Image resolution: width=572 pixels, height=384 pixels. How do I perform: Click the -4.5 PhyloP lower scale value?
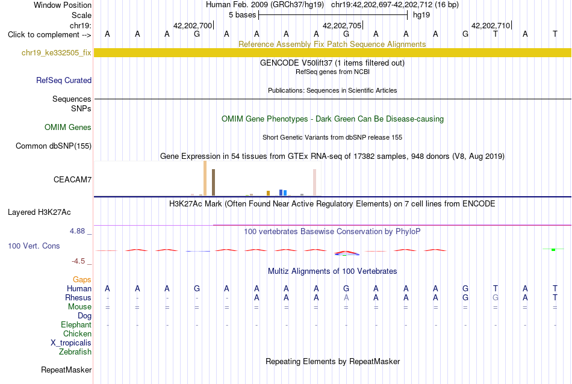coord(78,261)
